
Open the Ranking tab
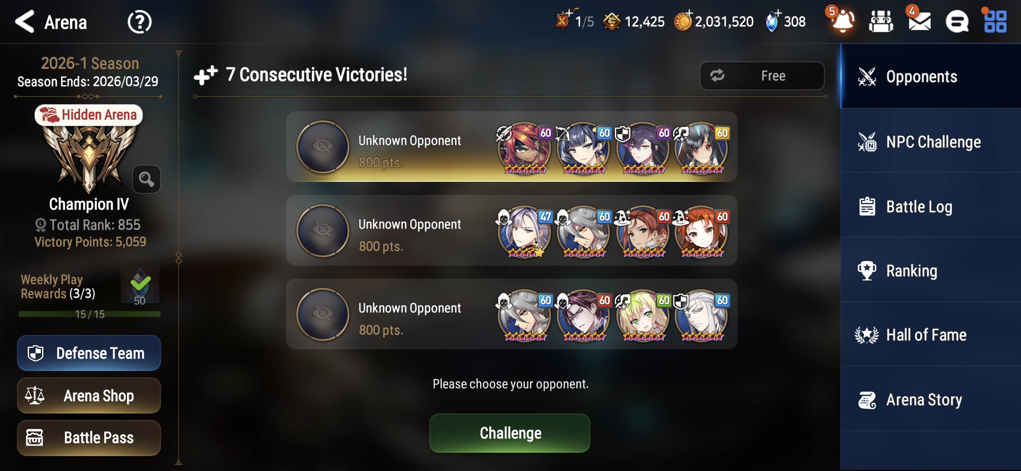pos(931,270)
